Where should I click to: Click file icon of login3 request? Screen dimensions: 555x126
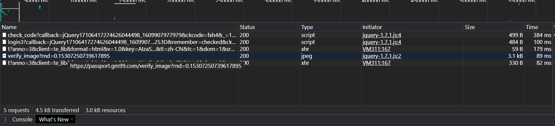point(4,42)
